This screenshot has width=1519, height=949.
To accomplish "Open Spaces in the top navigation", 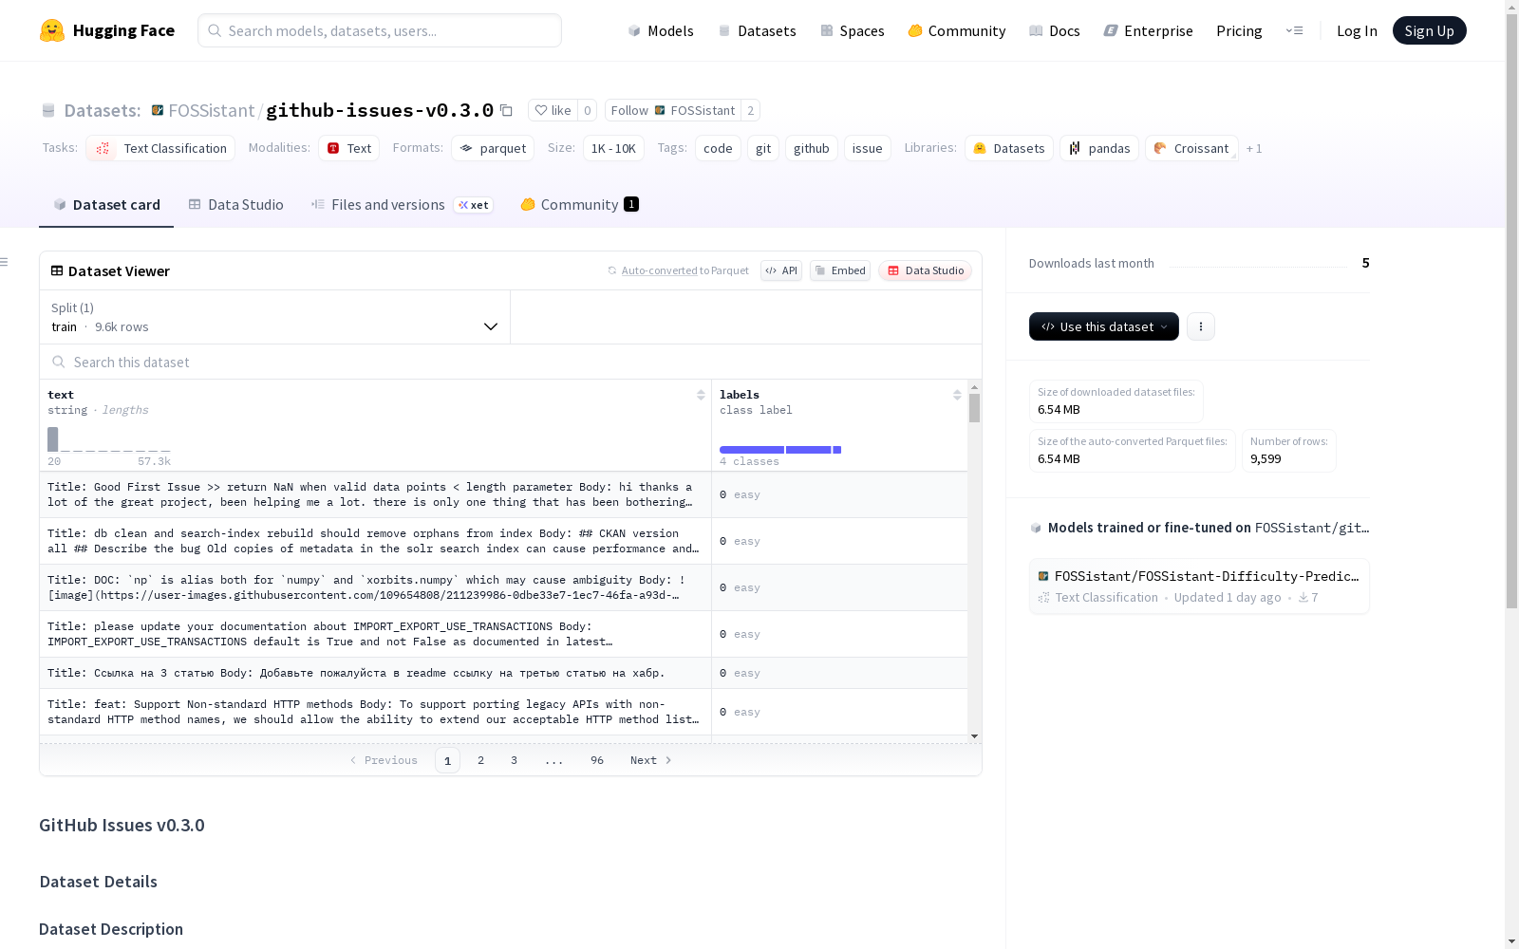I will [x=853, y=30].
